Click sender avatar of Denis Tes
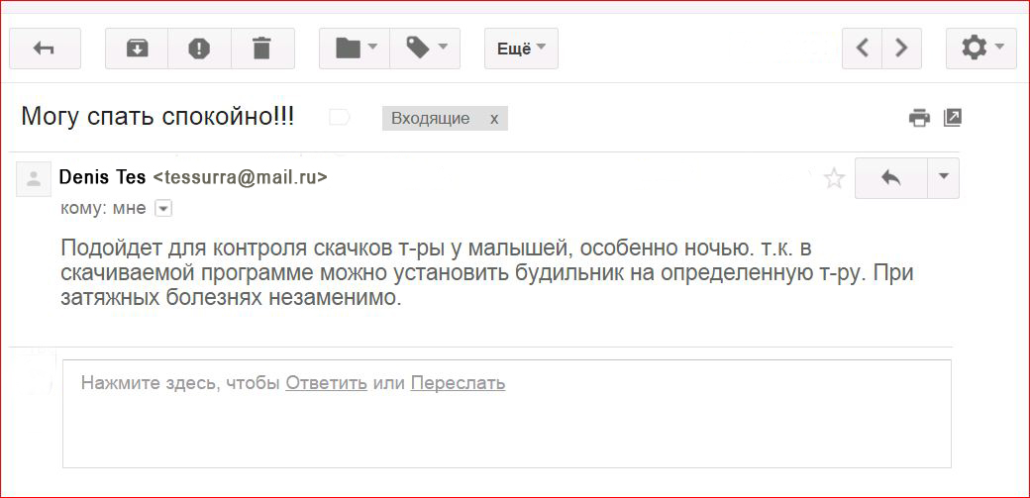This screenshot has width=1030, height=498. (34, 178)
